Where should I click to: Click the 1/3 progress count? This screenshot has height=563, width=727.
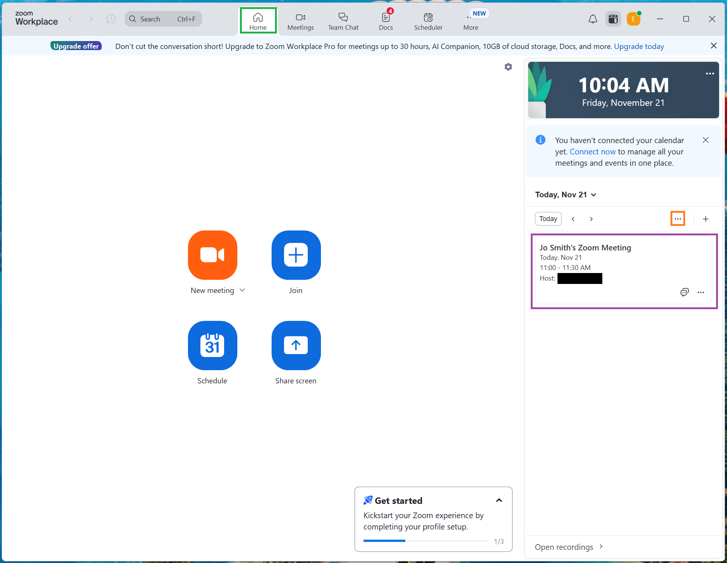[x=499, y=541]
